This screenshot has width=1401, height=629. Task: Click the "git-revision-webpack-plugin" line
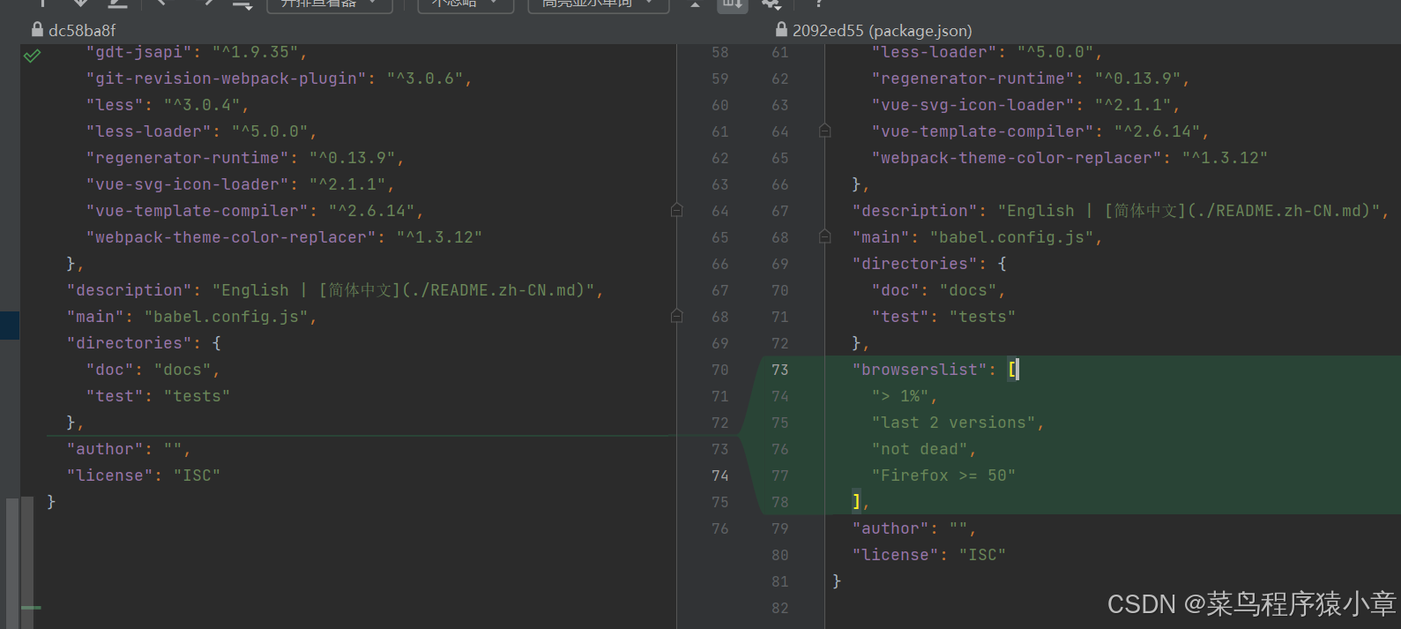click(x=279, y=79)
